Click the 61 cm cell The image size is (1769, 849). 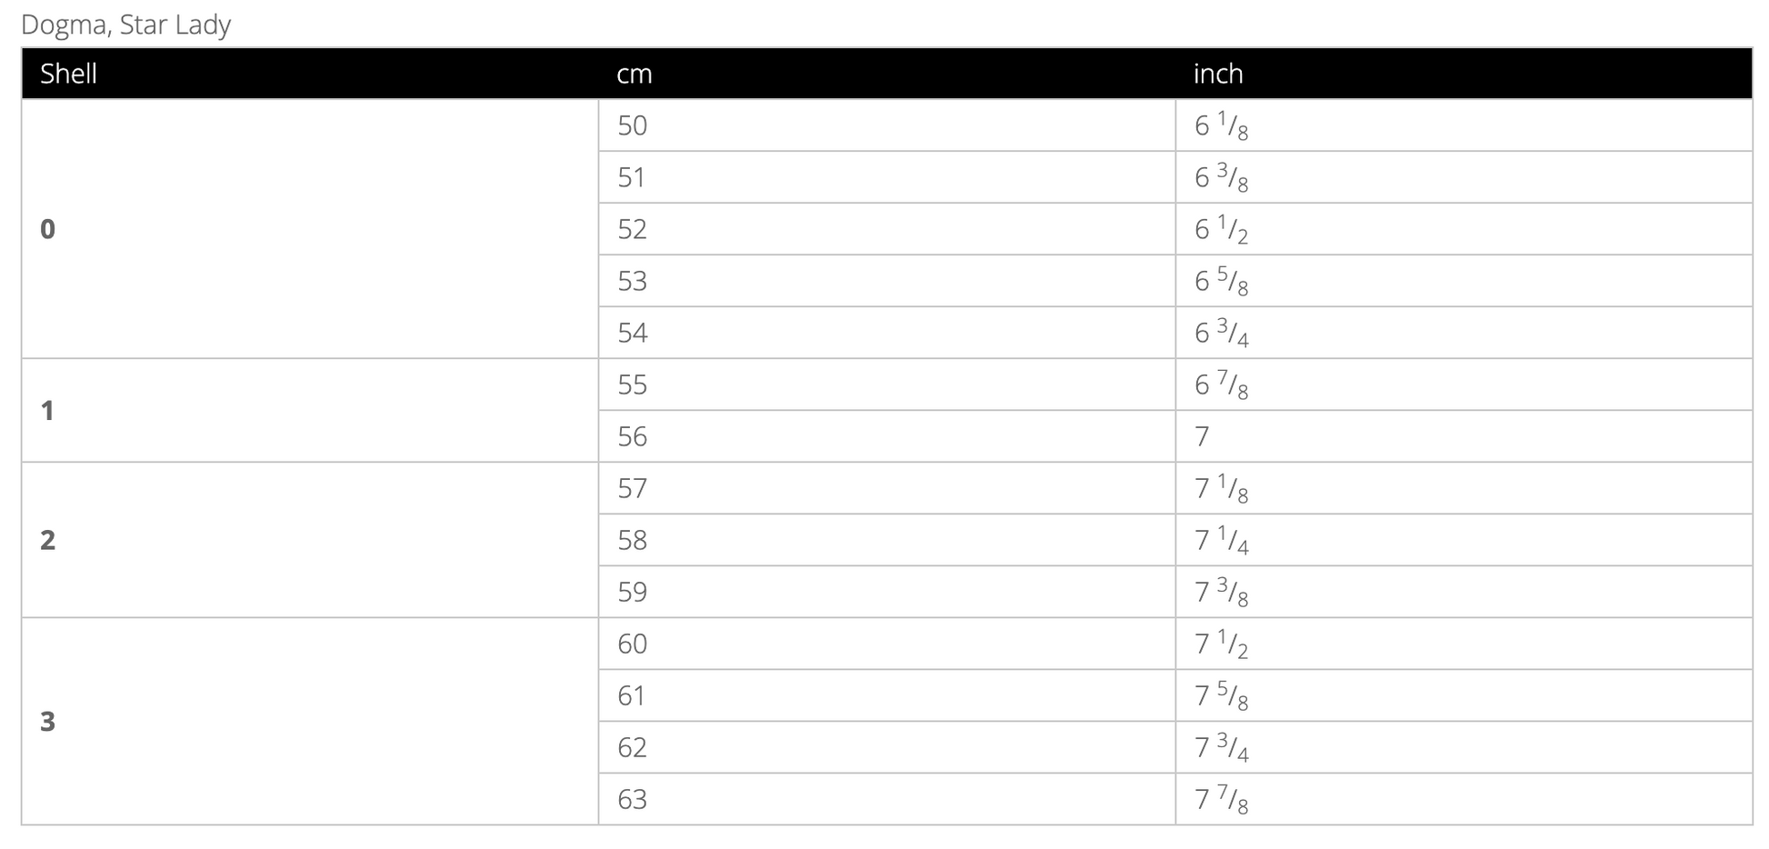tap(633, 695)
